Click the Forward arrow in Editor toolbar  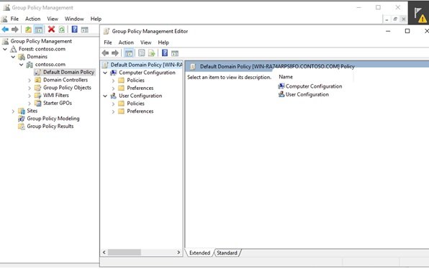115,53
